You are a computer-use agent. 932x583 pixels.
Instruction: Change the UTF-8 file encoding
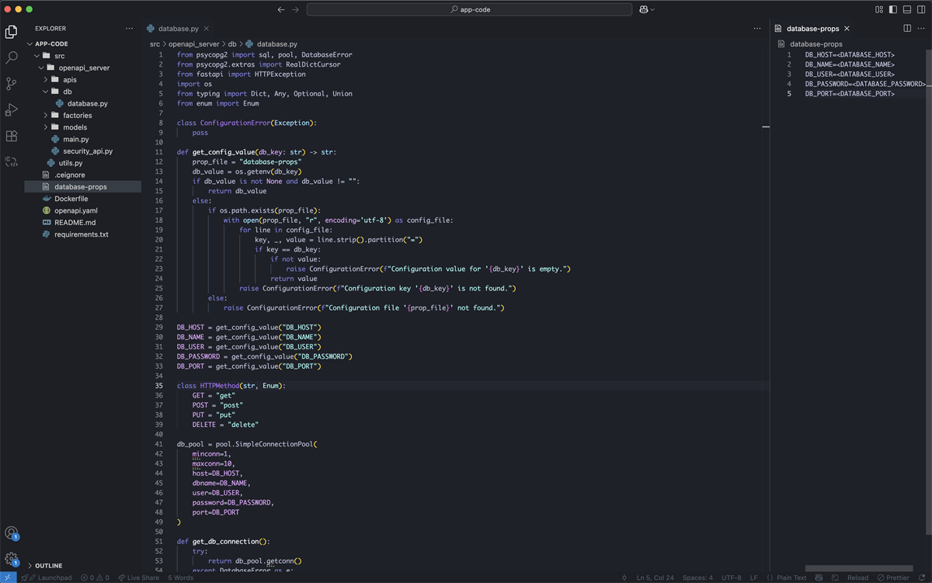tap(732, 578)
